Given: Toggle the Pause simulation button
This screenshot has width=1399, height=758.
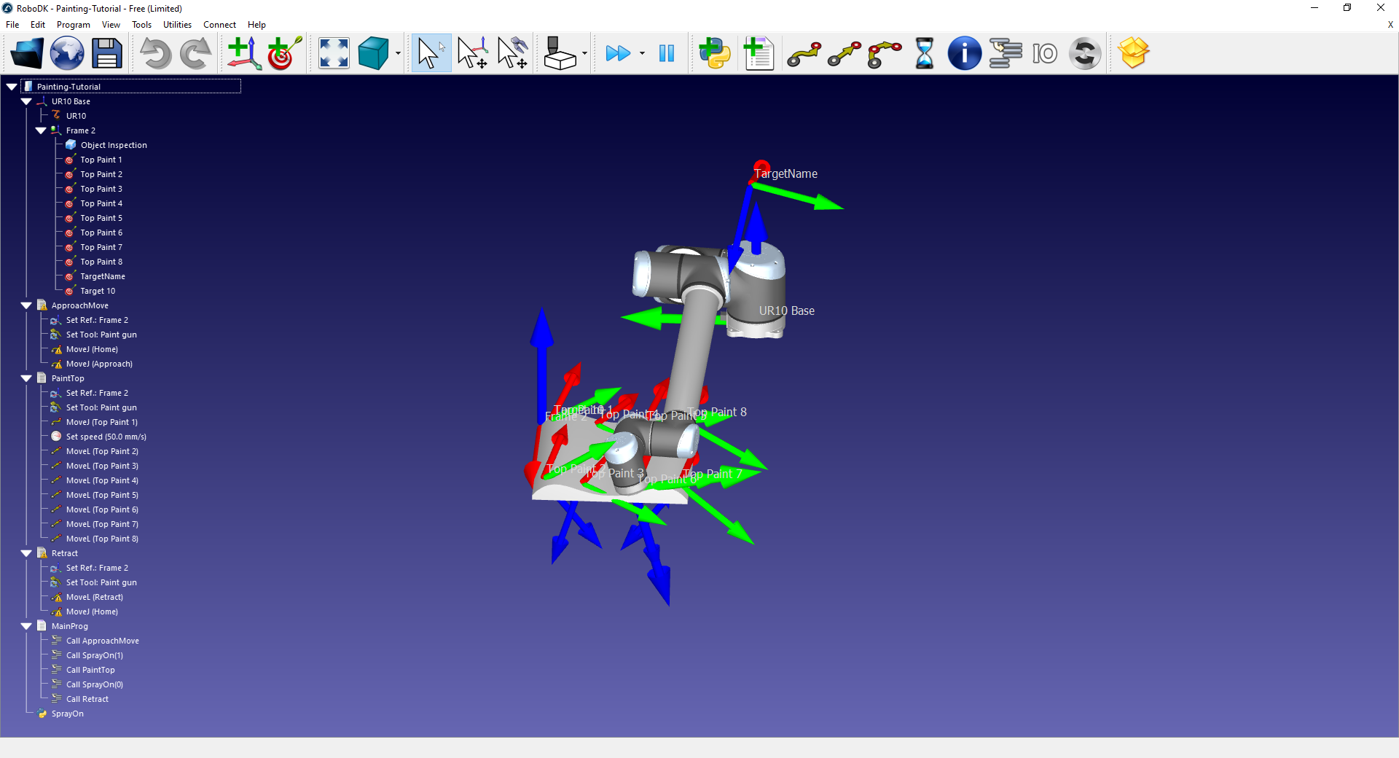Looking at the screenshot, I should [666, 53].
